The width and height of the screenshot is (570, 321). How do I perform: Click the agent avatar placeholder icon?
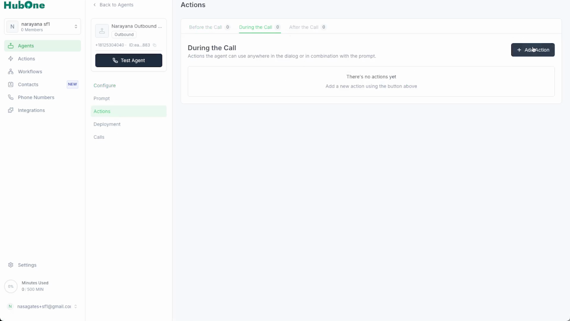(102, 31)
